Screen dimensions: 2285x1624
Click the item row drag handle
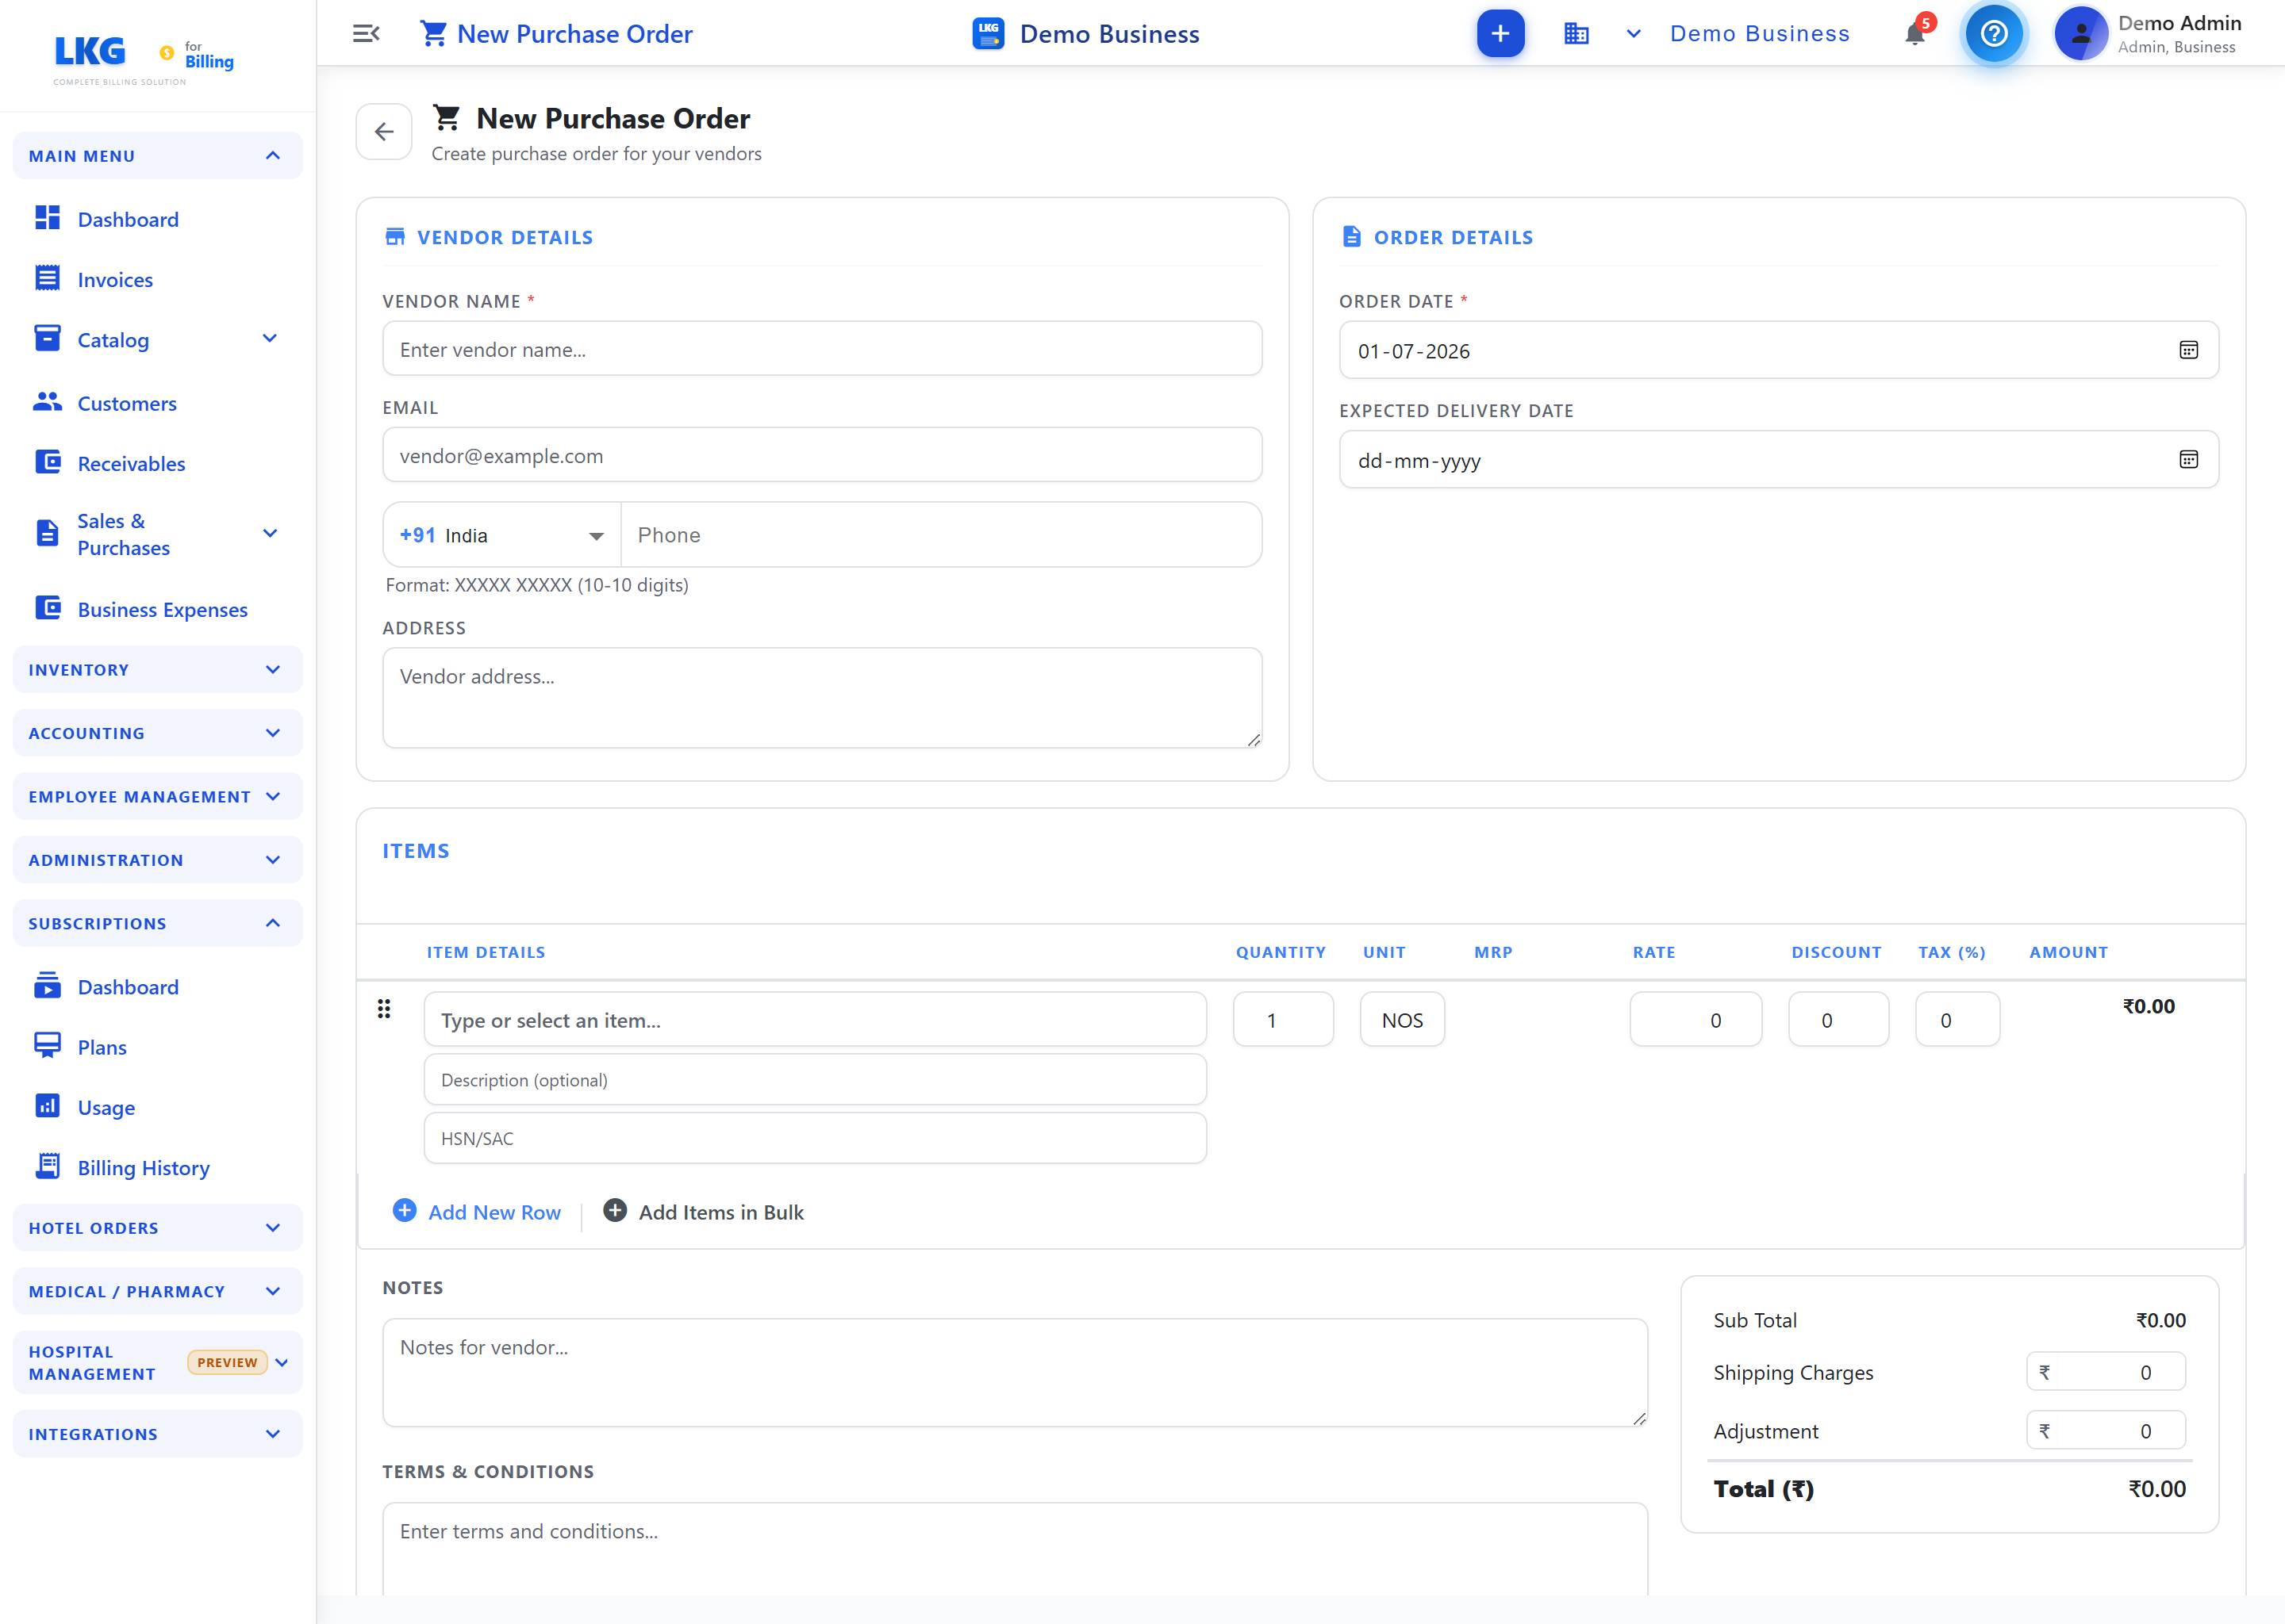pyautogui.click(x=384, y=1009)
